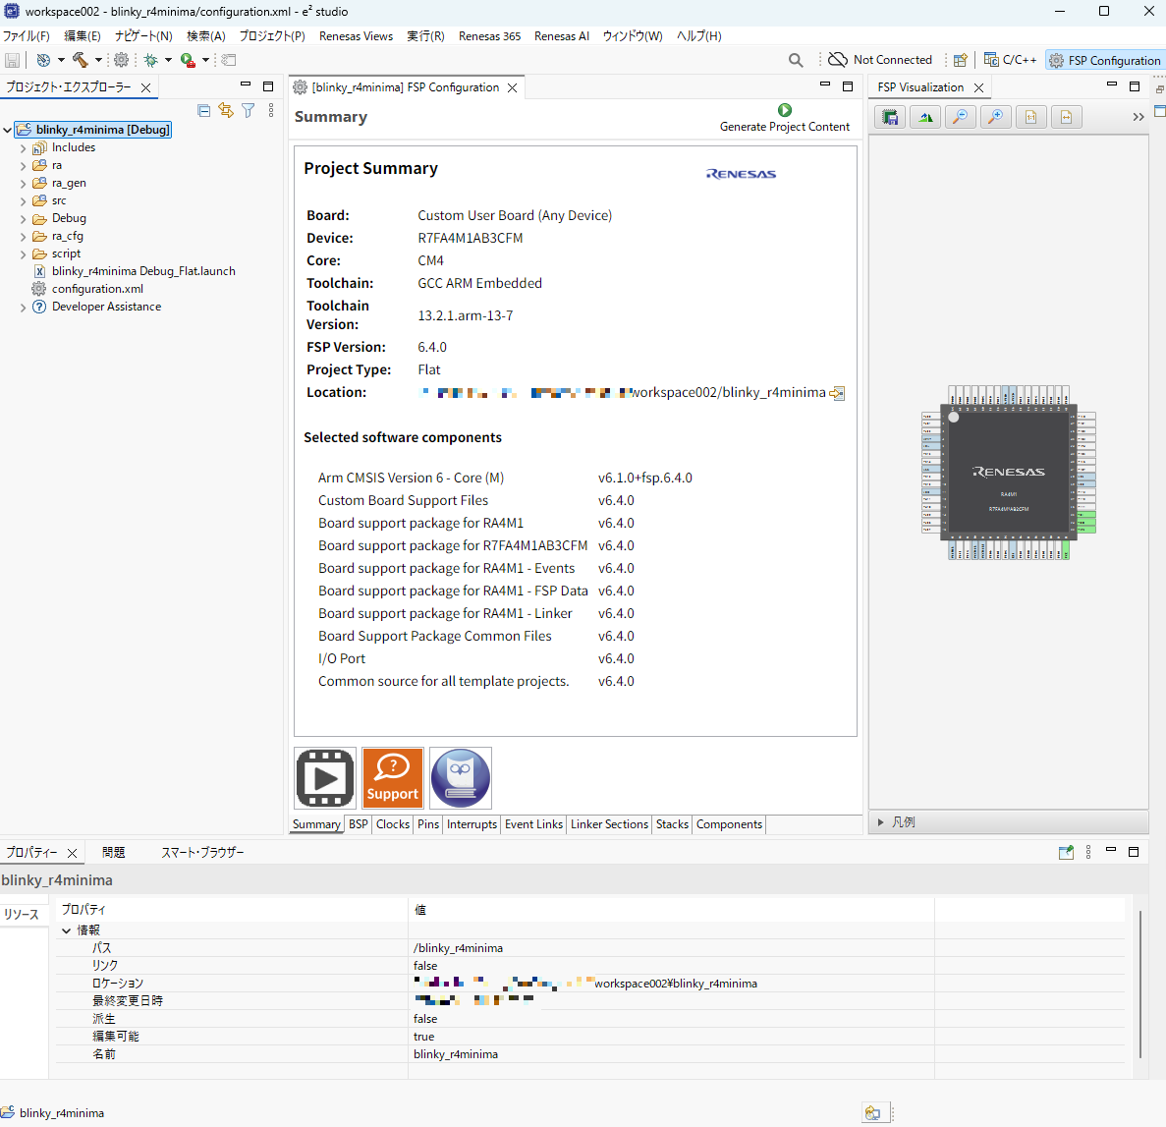Click the run with toolbox icon
The width and height of the screenshot is (1166, 1127).
pyautogui.click(x=189, y=60)
